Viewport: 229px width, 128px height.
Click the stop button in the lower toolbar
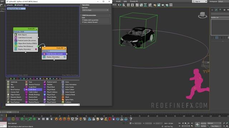coord(47,119)
